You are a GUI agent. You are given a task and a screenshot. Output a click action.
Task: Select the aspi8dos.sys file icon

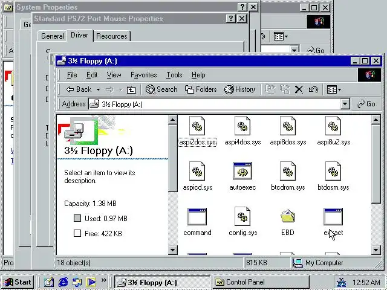coord(288,126)
